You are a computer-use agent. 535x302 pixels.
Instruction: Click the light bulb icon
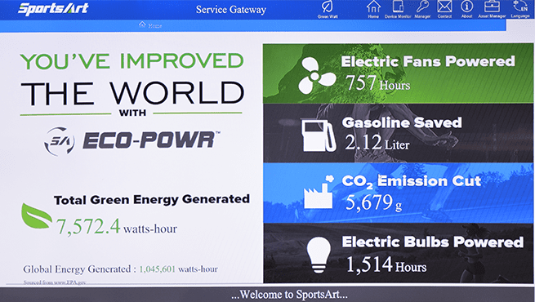[319, 255]
